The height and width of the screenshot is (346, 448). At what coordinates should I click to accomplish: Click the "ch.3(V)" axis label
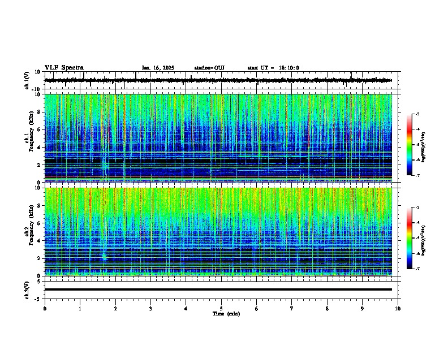(x=27, y=290)
